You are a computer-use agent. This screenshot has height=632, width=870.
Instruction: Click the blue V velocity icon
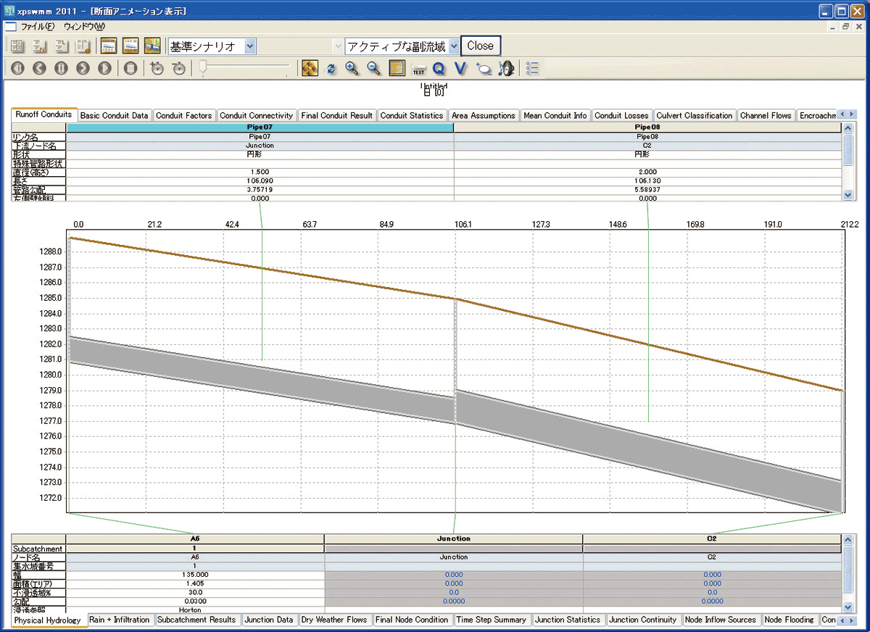(x=460, y=68)
